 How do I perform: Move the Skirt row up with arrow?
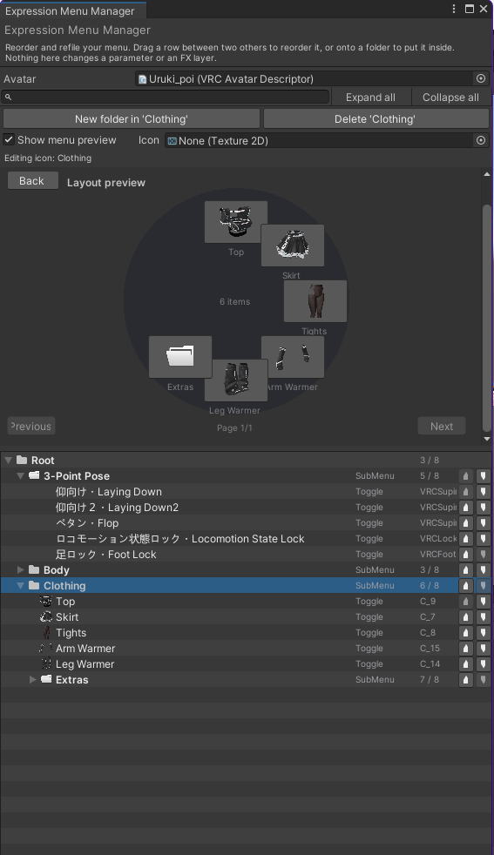click(x=465, y=617)
